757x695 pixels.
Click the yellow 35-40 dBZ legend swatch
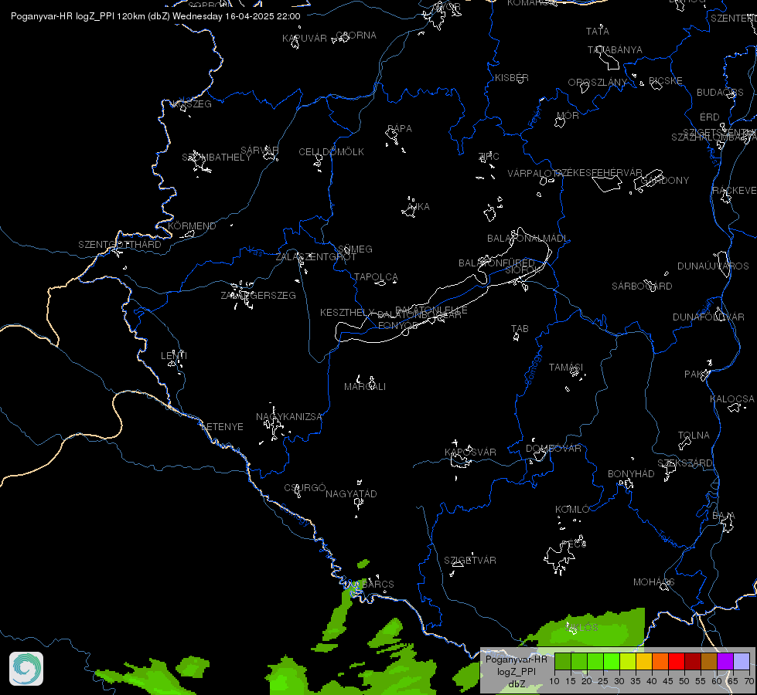point(644,661)
